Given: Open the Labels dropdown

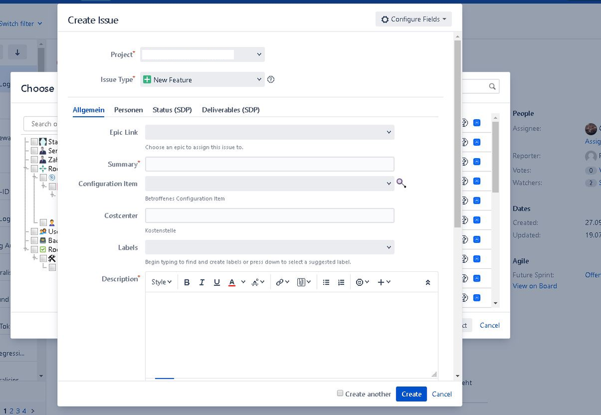Looking at the screenshot, I should point(270,247).
